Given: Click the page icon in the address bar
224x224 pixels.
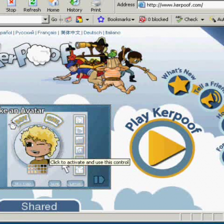Looking at the screenshot, I should [141, 5].
